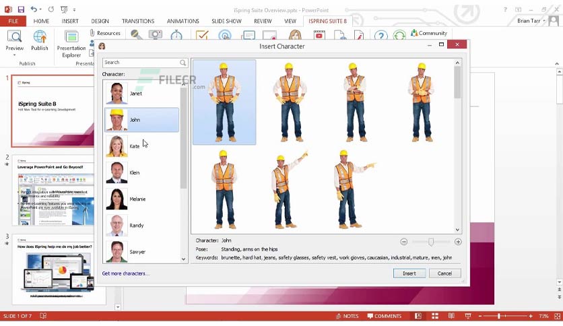Click the camera record video icon
The width and height of the screenshot is (563, 326).
(x=156, y=35)
